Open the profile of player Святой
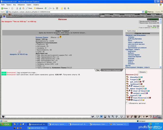 (133, 96)
